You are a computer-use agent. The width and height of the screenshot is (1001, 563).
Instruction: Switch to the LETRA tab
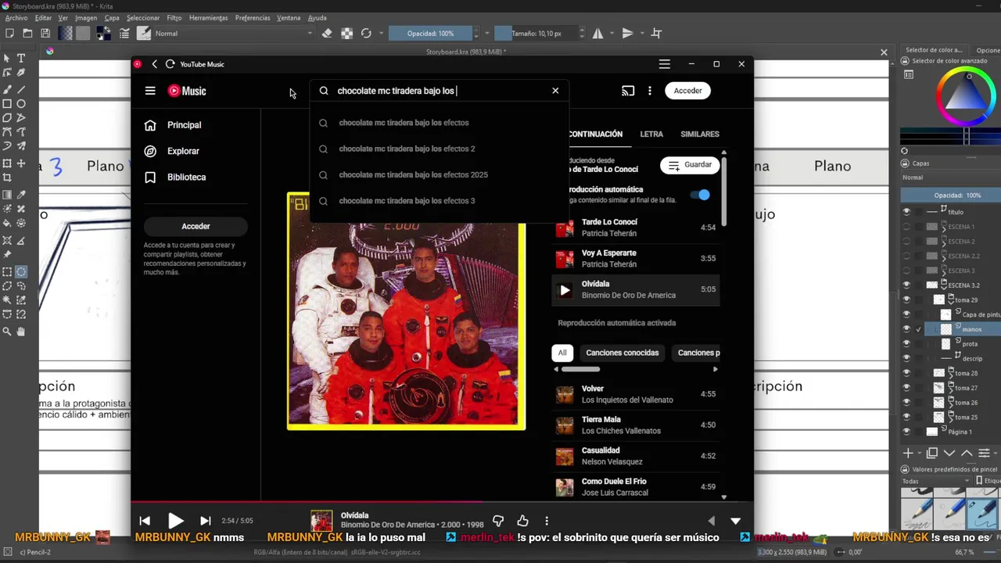651,134
